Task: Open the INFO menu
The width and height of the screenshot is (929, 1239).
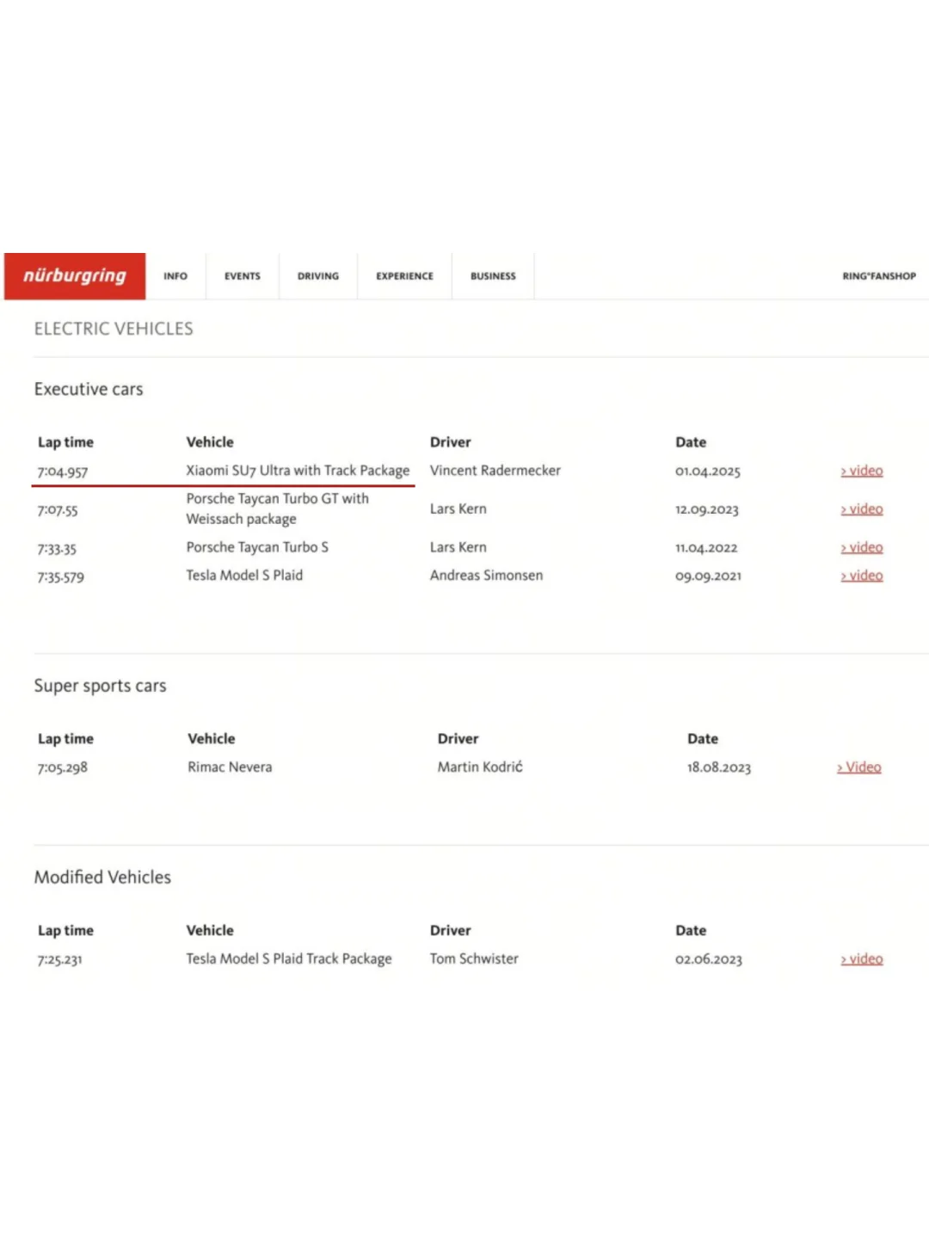Action: [175, 276]
